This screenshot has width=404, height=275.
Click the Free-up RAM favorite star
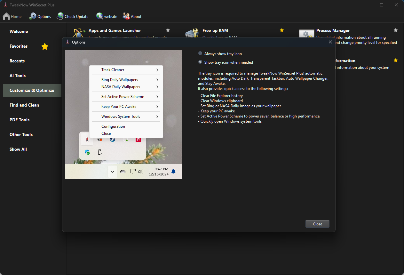click(x=282, y=30)
